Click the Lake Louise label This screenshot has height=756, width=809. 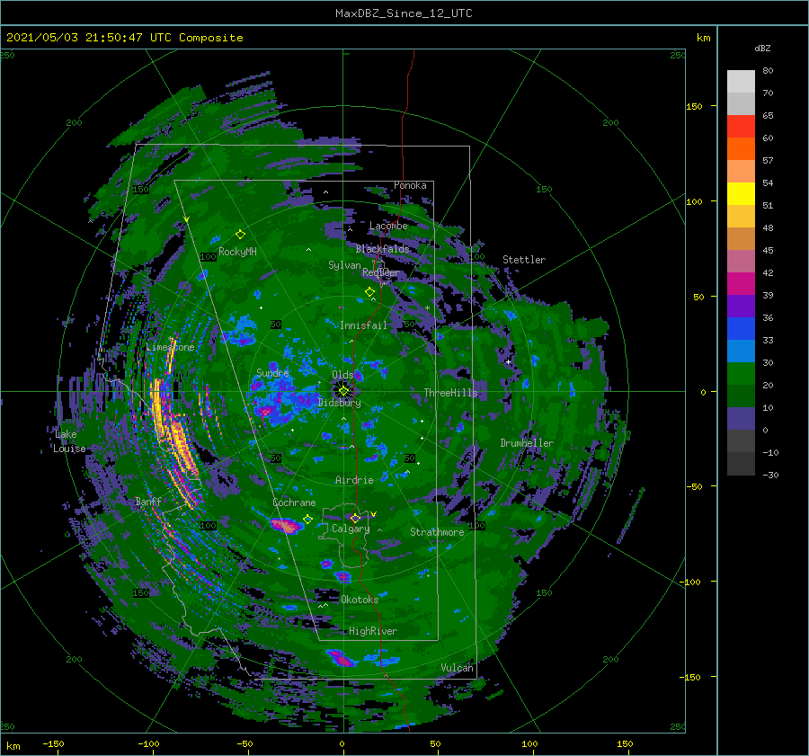(69, 441)
